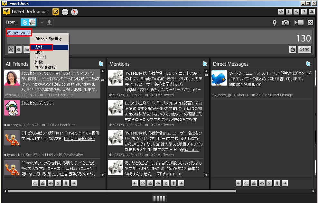Click the eye icon under Direct Messages column
The width and height of the screenshot is (318, 203).
click(x=262, y=183)
